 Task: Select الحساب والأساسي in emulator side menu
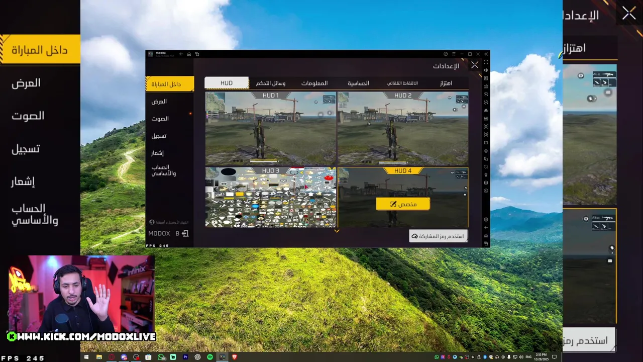pos(164,170)
